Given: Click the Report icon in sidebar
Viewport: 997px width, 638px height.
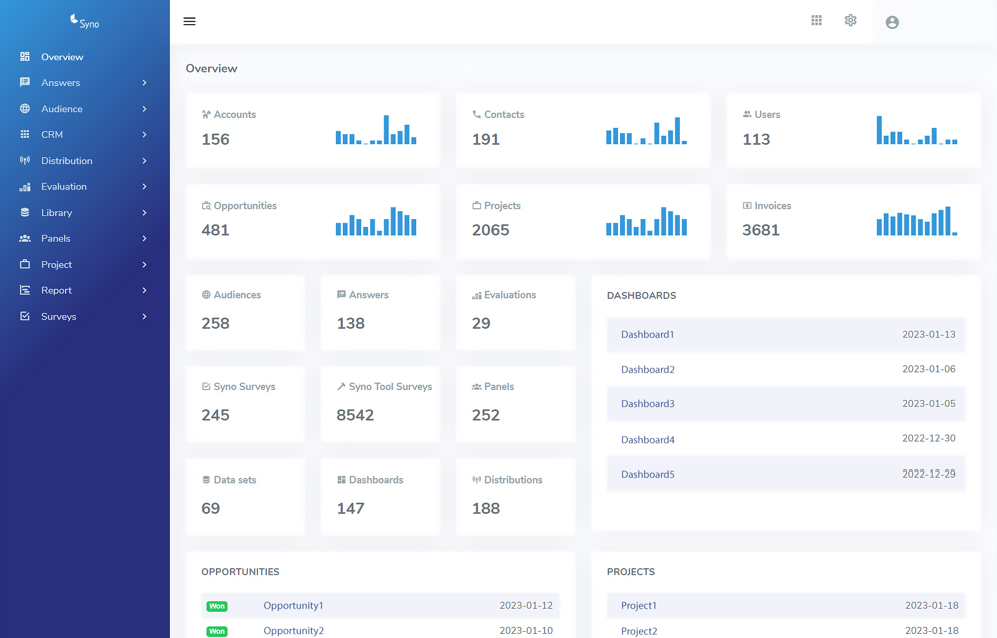Looking at the screenshot, I should tap(25, 290).
